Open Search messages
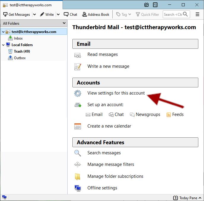 coord(104,153)
